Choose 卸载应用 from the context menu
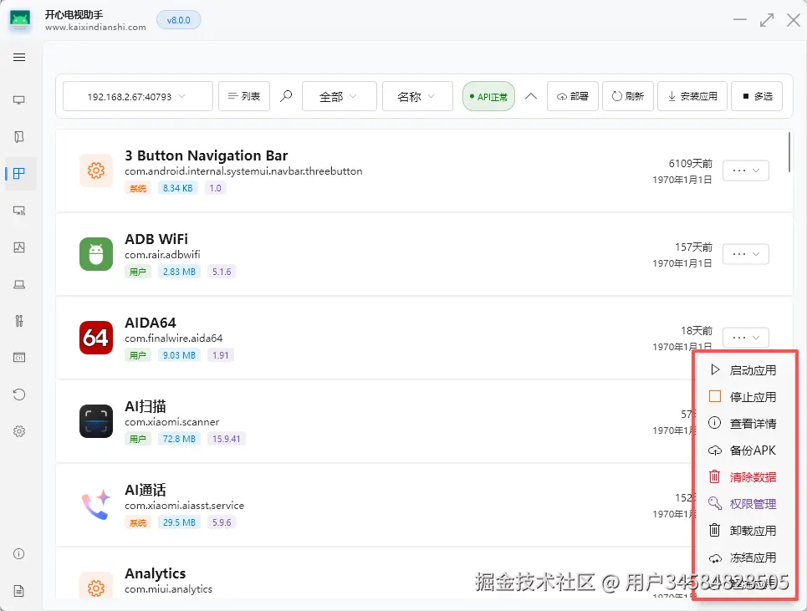807x611 pixels. (x=743, y=531)
